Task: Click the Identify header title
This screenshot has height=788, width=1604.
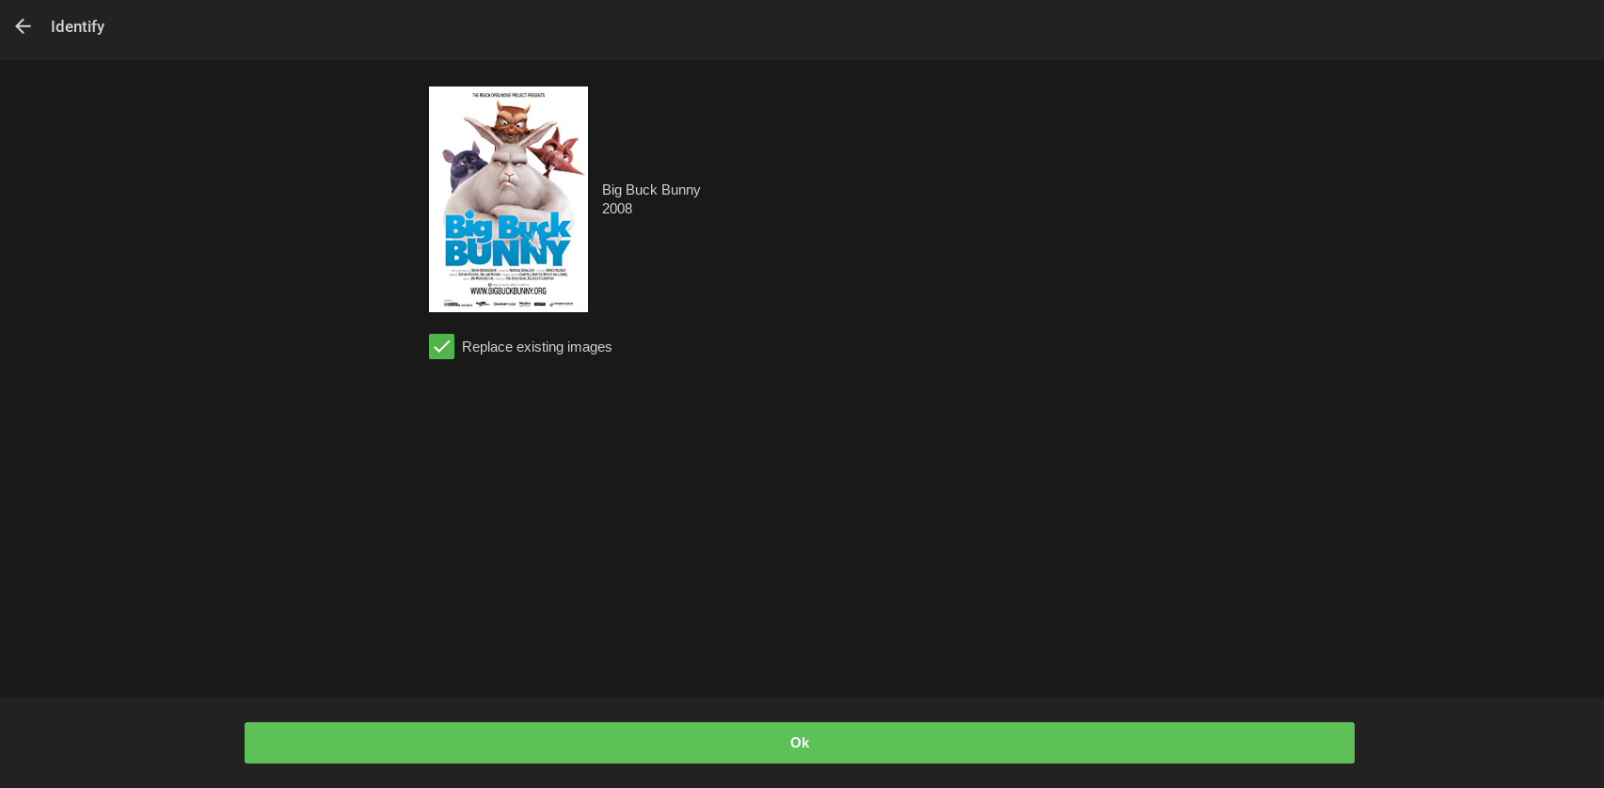Action: pyautogui.click(x=77, y=26)
